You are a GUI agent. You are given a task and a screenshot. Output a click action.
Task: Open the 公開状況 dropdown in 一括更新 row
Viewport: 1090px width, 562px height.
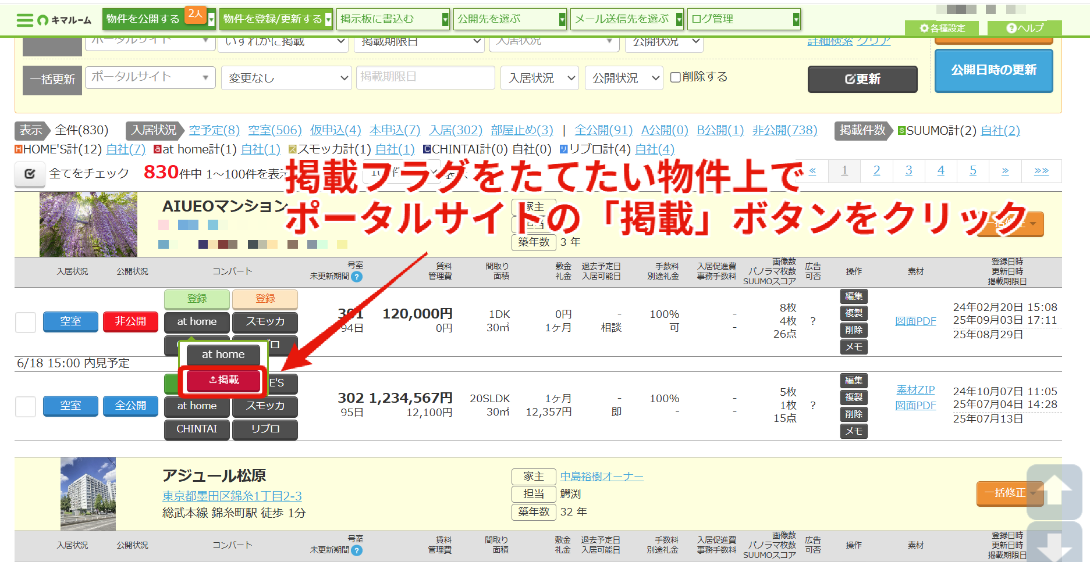click(624, 78)
